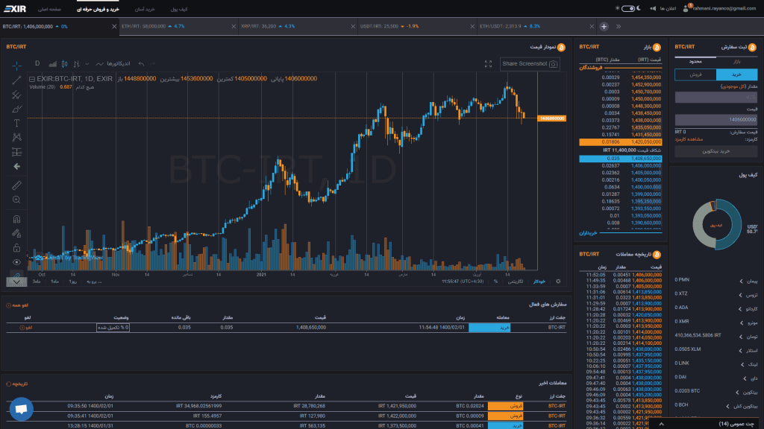Image resolution: width=764 pixels, height=429 pixels.
Task: Collapse the drawing toolbar chevron at bottom
Action: (16, 282)
